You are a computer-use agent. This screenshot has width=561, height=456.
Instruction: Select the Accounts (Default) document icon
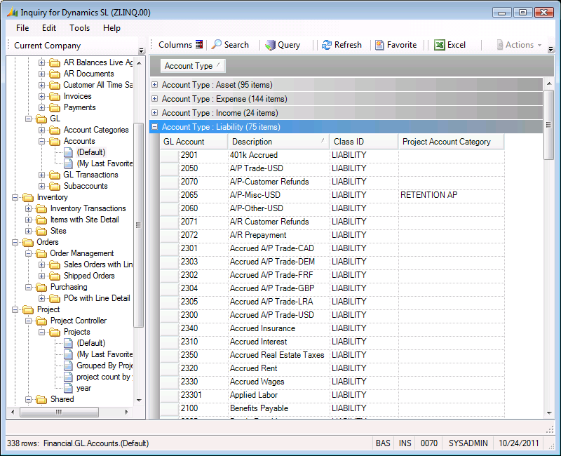69,152
